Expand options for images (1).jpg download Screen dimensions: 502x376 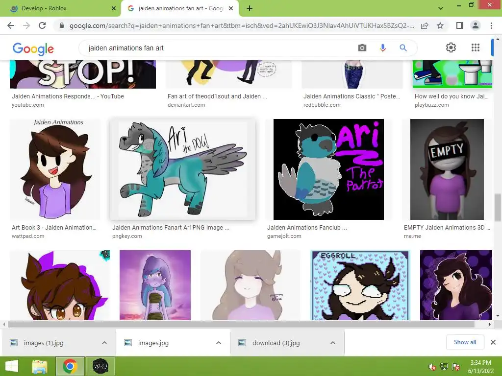pos(104,343)
